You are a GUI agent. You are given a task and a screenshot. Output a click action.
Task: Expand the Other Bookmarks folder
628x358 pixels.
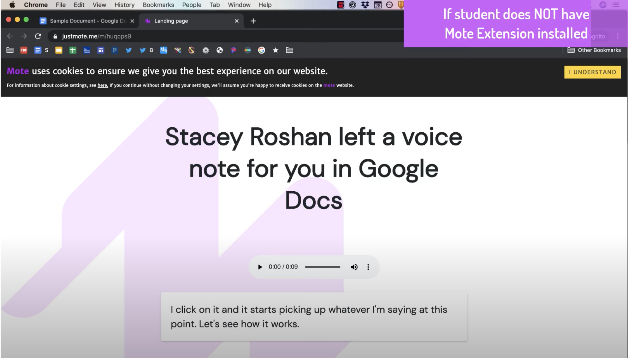tap(594, 50)
